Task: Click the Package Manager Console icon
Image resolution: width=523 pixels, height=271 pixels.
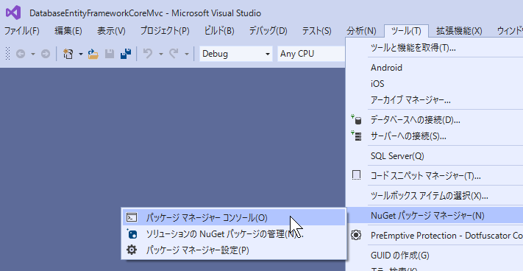Action: pyautogui.click(x=132, y=217)
